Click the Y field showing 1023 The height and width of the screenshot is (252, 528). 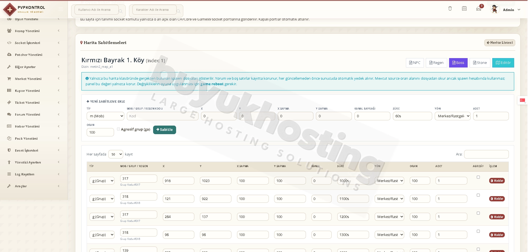pos(216,181)
